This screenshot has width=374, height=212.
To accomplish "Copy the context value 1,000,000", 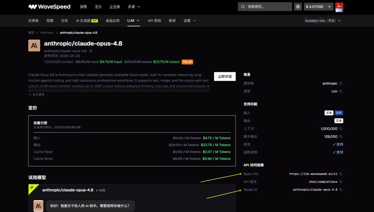I will [x=341, y=129].
